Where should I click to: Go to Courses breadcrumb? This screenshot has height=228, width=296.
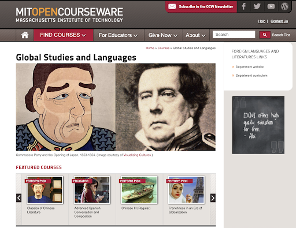tap(164, 48)
